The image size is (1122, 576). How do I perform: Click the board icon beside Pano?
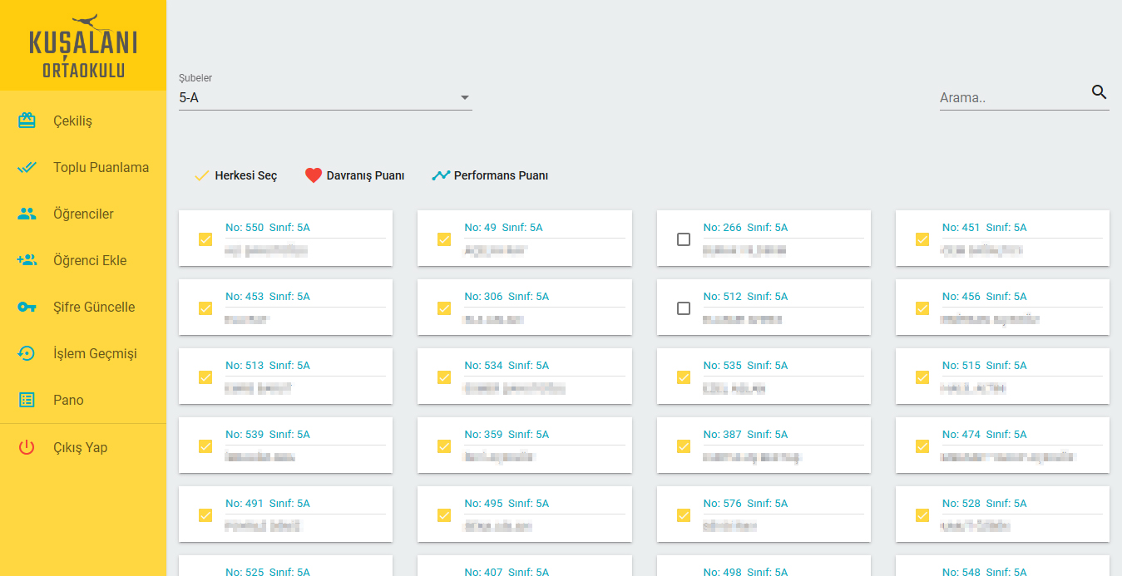pos(27,400)
